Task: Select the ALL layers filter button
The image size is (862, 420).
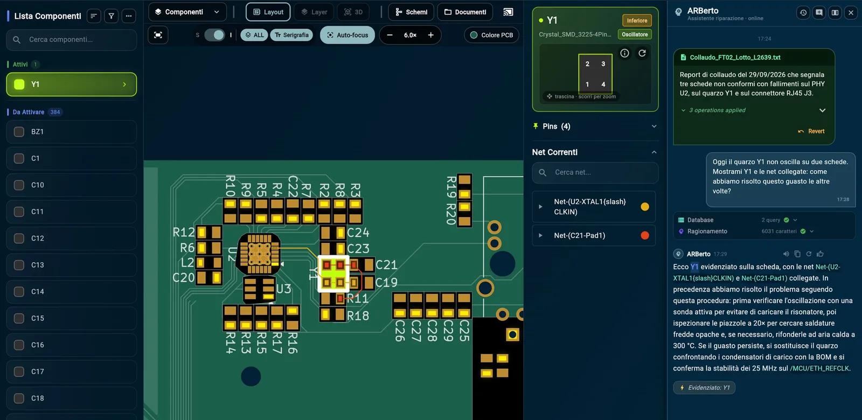Action: (x=254, y=35)
